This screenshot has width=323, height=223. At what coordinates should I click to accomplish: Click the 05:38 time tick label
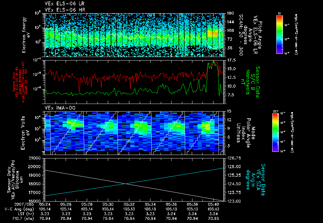pos(192,204)
